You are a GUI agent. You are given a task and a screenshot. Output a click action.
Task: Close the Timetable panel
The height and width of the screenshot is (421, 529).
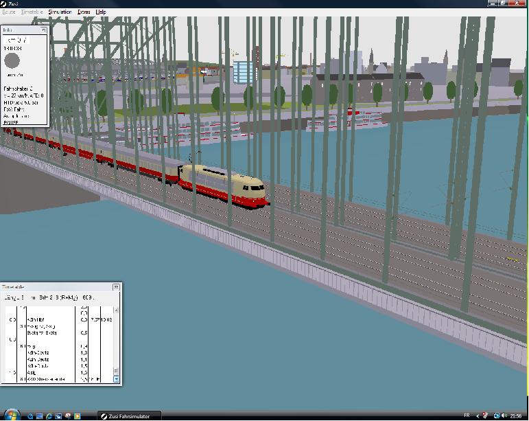tap(116, 287)
